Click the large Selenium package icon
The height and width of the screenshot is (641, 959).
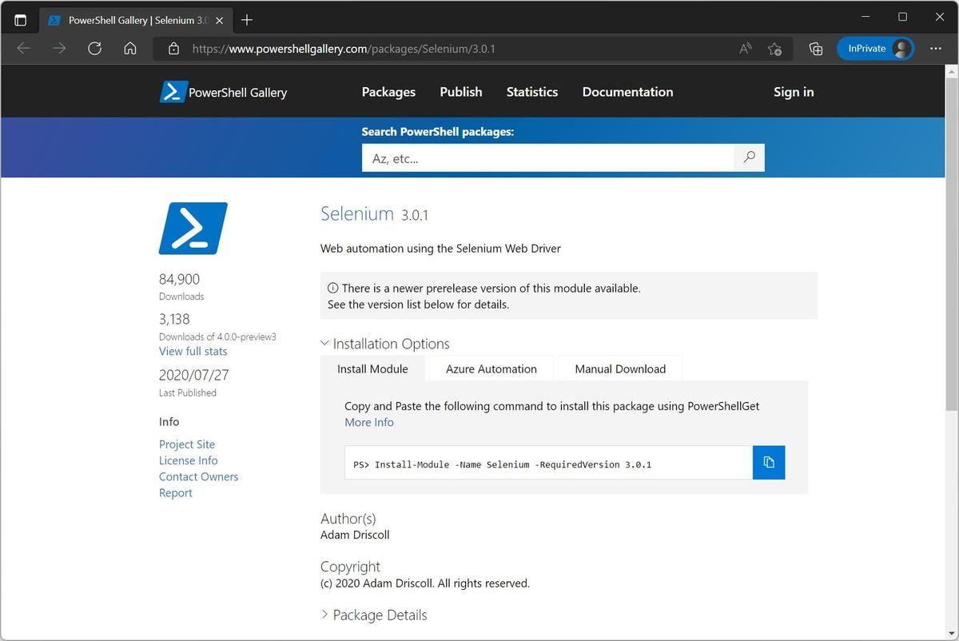tap(193, 228)
